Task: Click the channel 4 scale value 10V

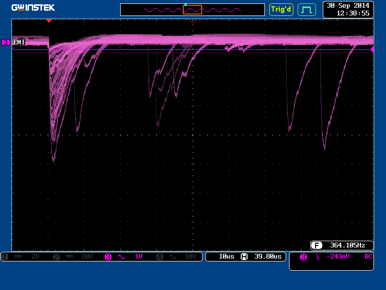Action: (190, 257)
